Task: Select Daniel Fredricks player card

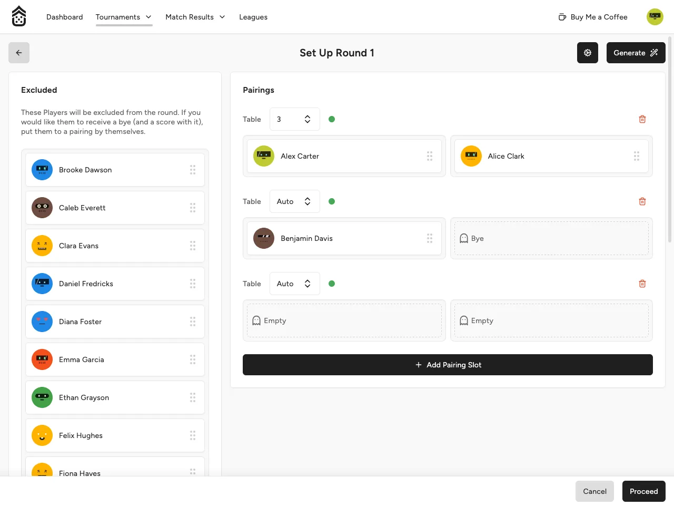Action: click(115, 284)
